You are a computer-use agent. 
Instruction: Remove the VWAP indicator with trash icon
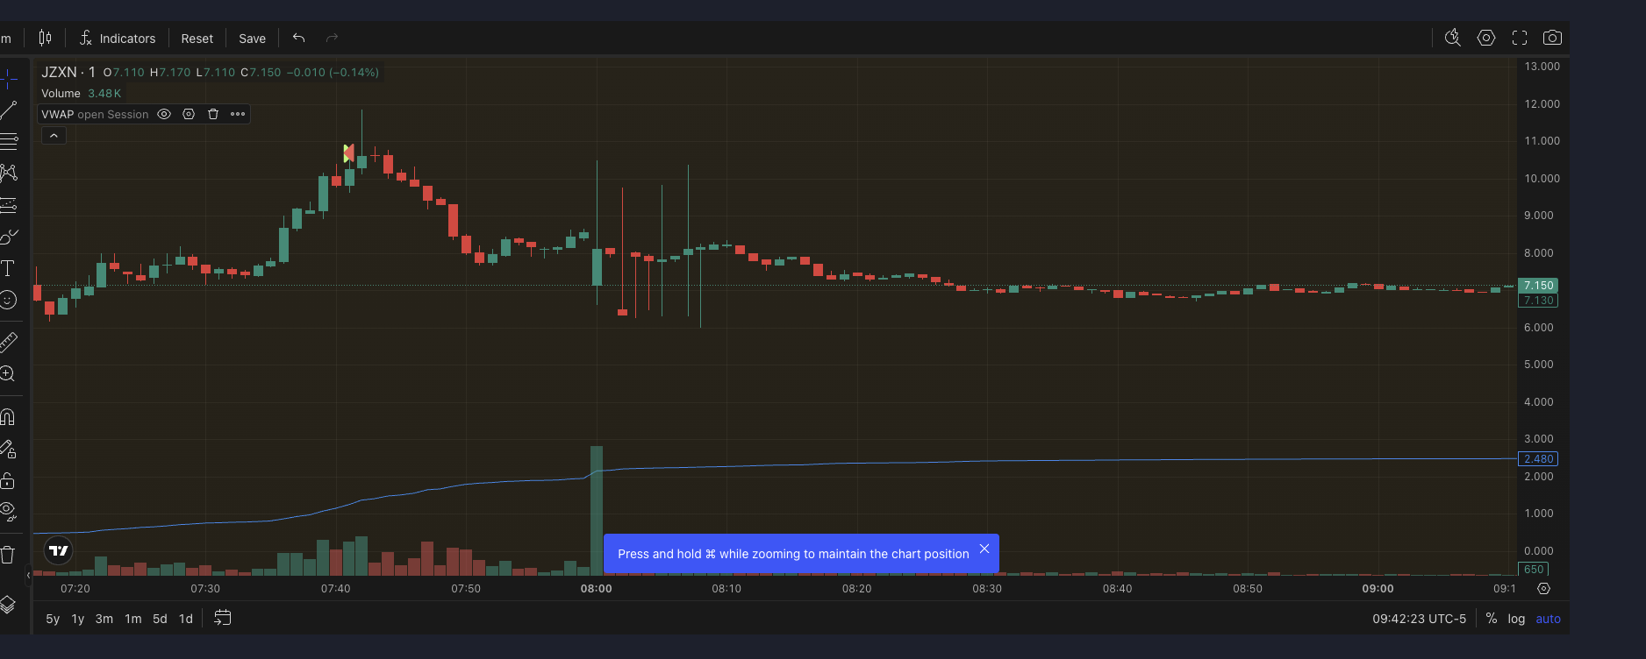(x=213, y=114)
